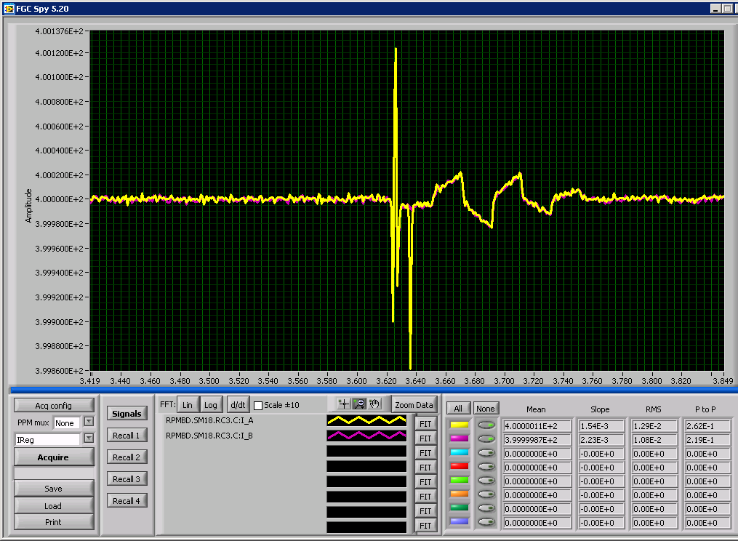
Task: Toggle visibility of red signal
Action: click(486, 467)
